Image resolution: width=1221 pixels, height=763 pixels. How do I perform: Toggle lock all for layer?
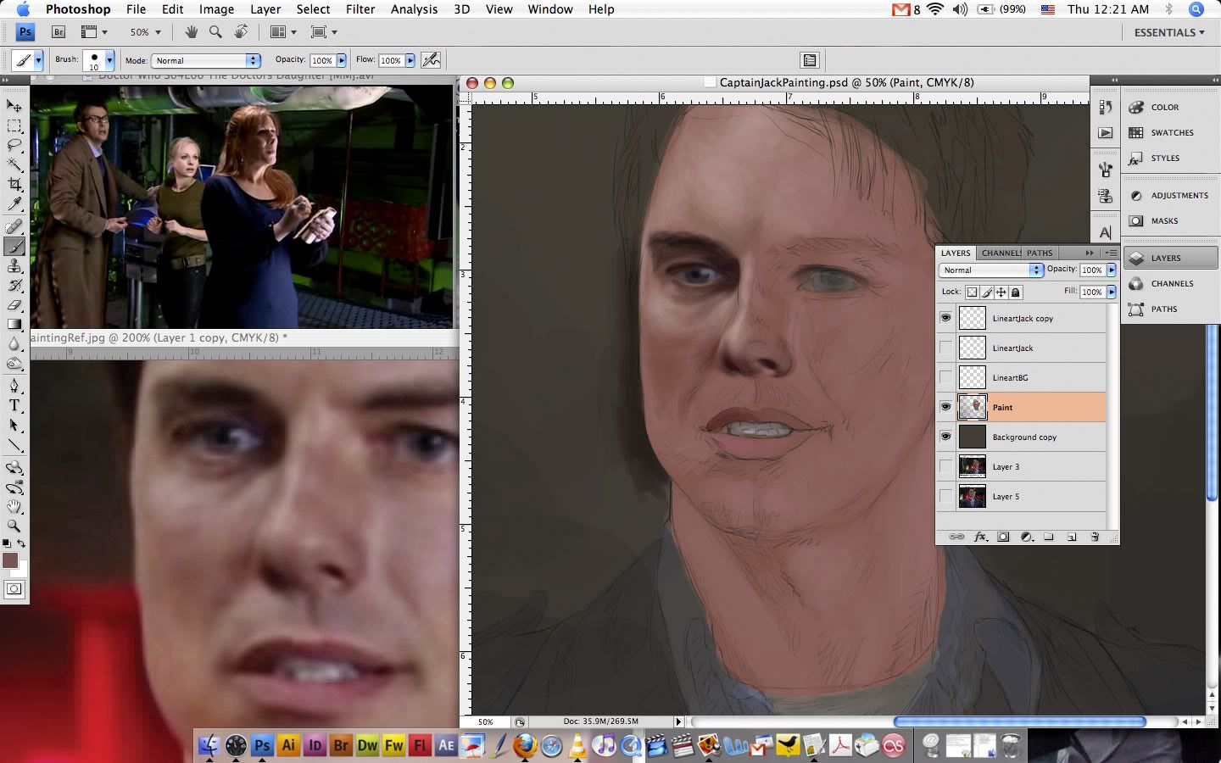coord(1016,292)
